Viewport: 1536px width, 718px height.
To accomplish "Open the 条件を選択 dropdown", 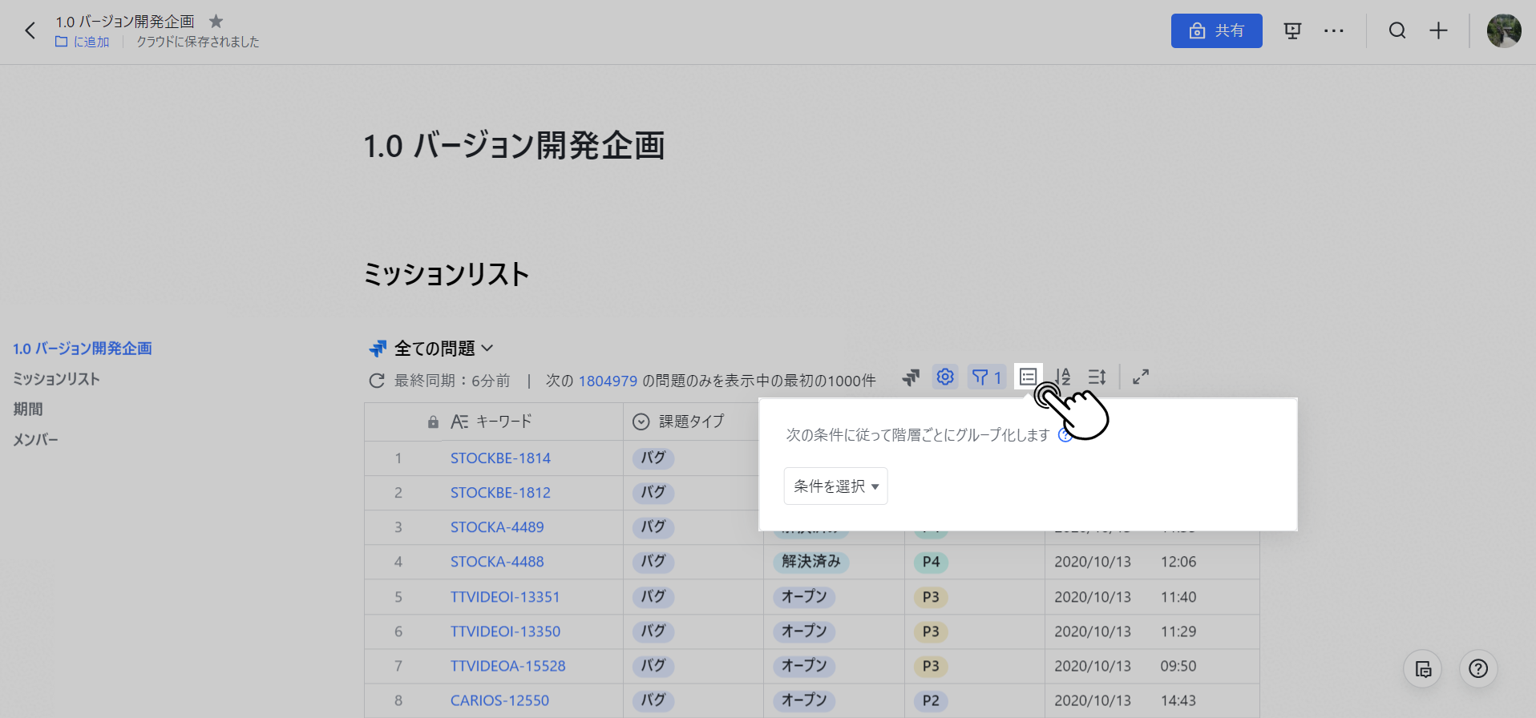I will point(835,486).
